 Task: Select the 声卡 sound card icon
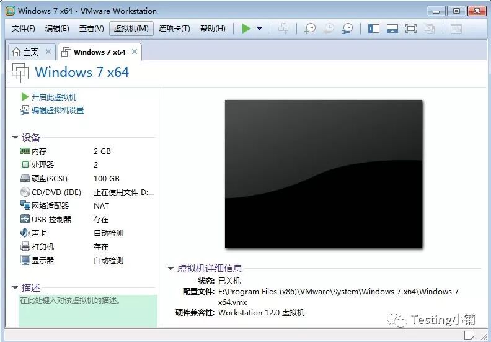pos(25,233)
